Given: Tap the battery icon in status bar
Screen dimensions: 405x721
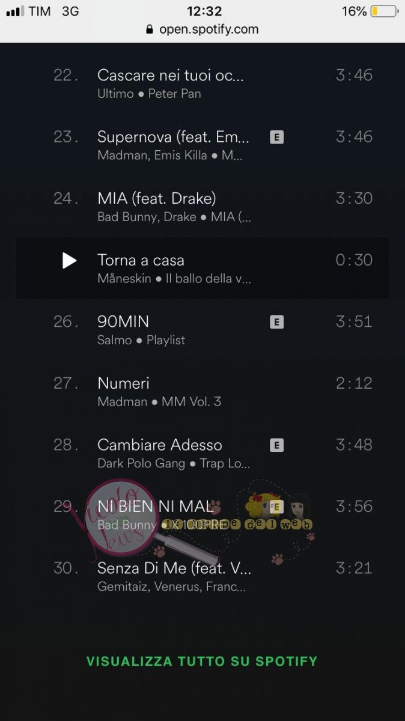Looking at the screenshot, I should [385, 11].
